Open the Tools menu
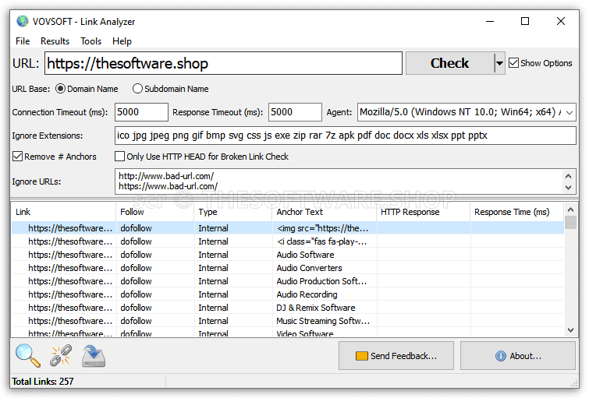Image resolution: width=589 pixels, height=398 pixels. pos(91,41)
